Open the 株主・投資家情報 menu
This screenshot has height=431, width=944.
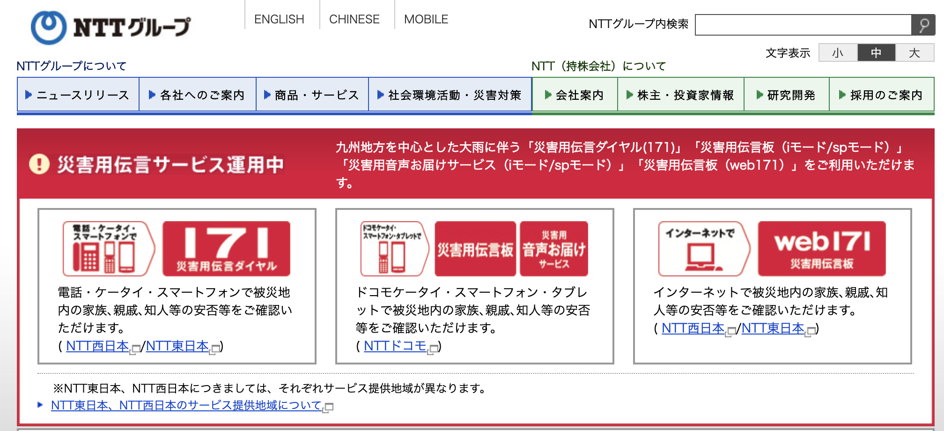pyautogui.click(x=681, y=95)
